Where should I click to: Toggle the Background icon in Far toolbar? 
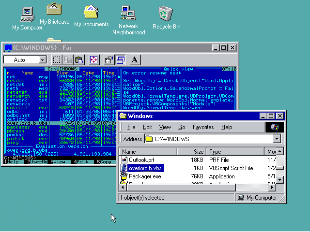pyautogui.click(x=121, y=60)
